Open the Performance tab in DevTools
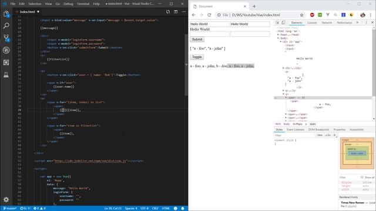This screenshot has width=376, height=211. (x=344, y=23)
